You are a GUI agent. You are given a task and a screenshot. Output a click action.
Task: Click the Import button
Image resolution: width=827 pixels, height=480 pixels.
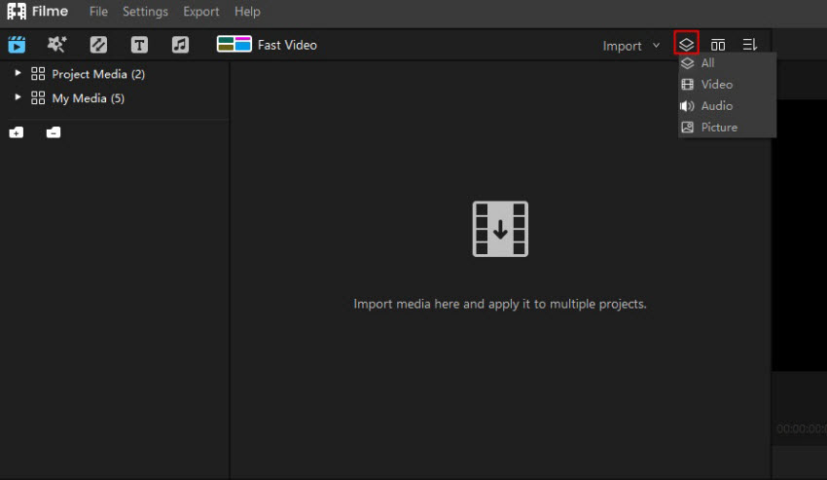(x=622, y=46)
